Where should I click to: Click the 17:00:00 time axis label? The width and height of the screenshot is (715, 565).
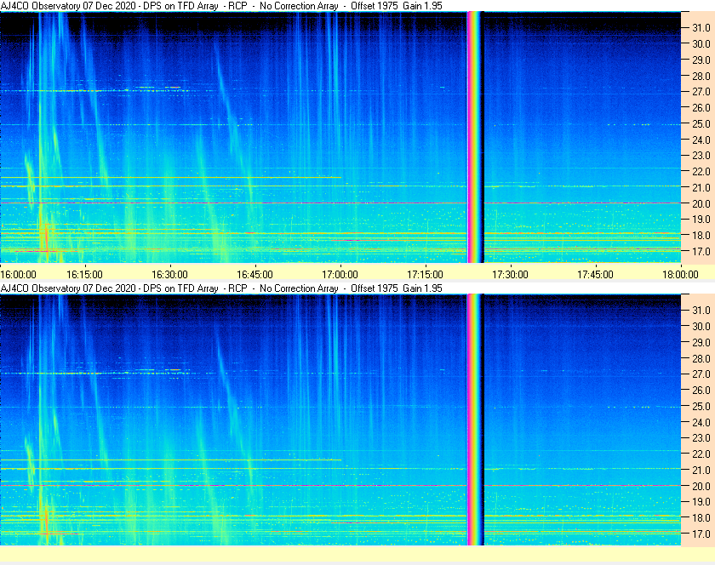pyautogui.click(x=340, y=275)
